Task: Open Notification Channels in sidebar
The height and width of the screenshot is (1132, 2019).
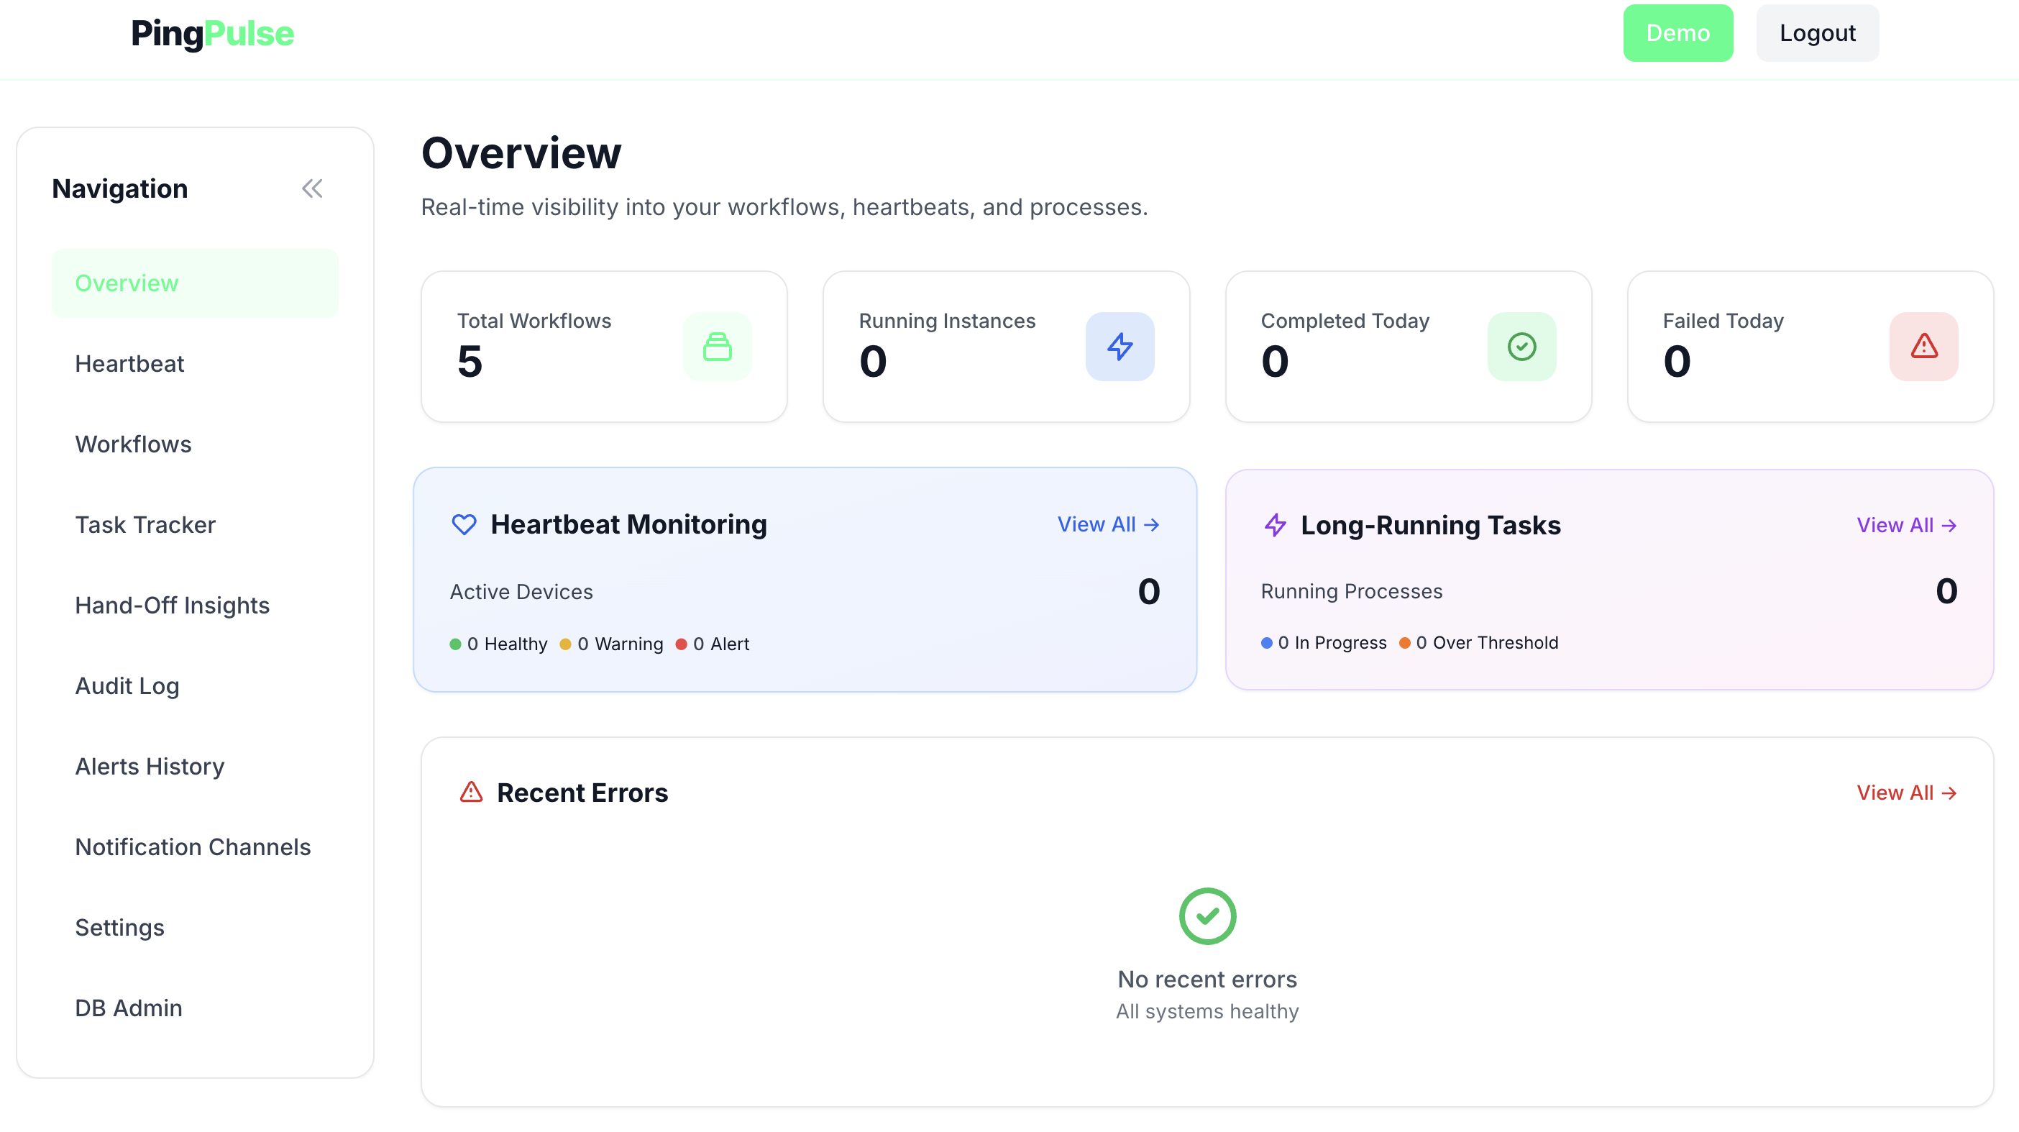Action: tap(193, 847)
